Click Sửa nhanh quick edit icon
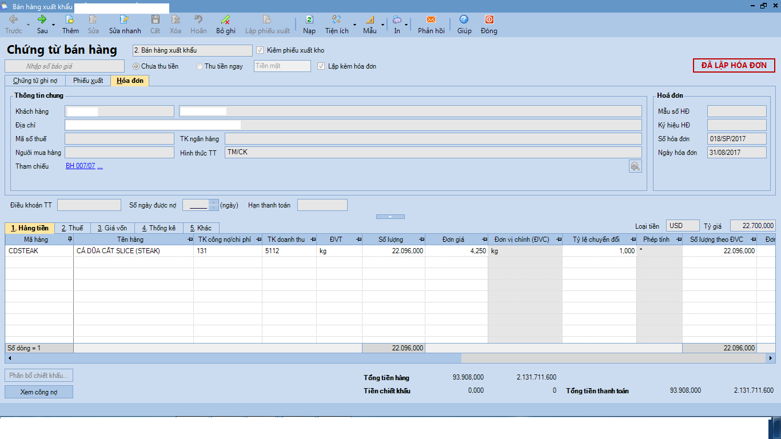Viewport: 781px width, 439px height. [125, 19]
